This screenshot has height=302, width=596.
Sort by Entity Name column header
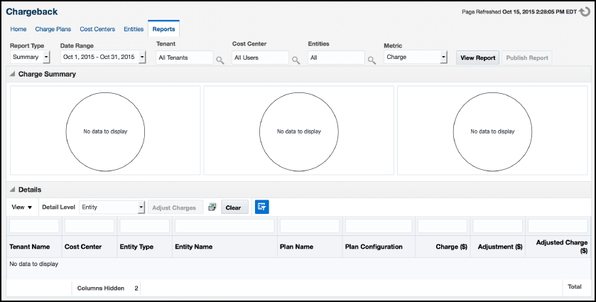coord(224,247)
